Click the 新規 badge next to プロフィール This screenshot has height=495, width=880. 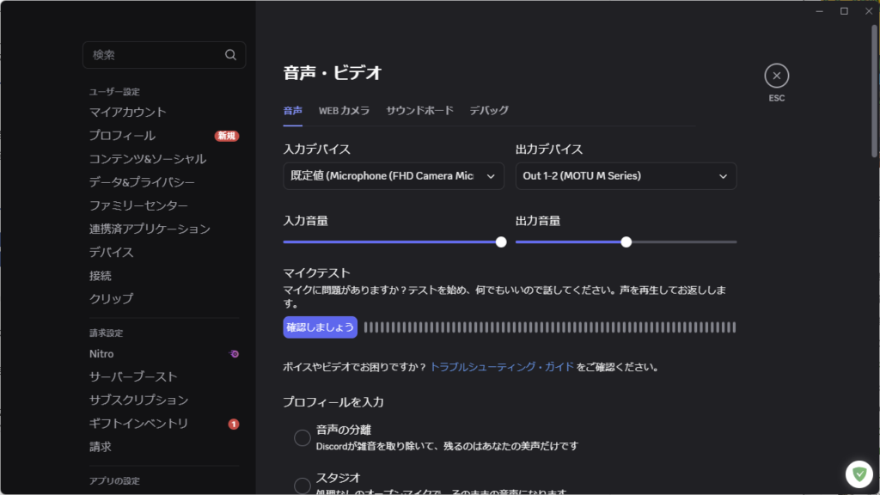click(225, 135)
